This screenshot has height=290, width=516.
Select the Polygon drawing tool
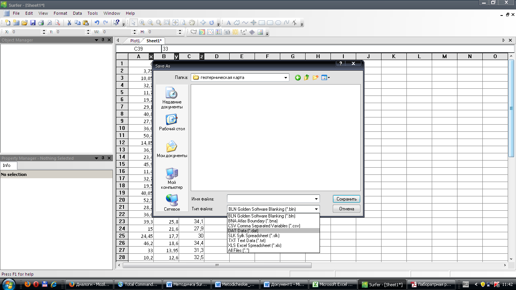coord(237,23)
